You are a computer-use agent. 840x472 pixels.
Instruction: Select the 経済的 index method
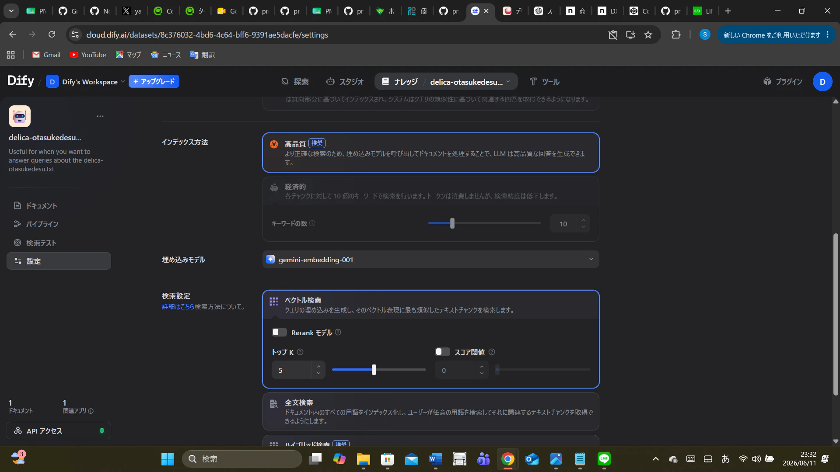[x=430, y=191]
